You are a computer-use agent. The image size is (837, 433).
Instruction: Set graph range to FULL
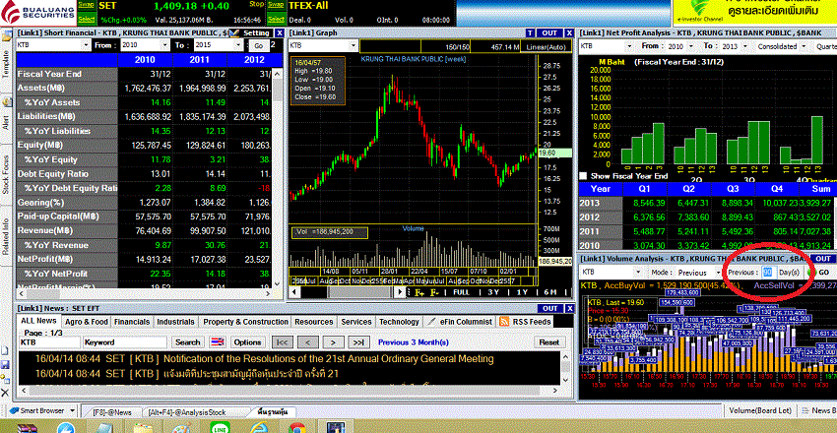pos(461,292)
